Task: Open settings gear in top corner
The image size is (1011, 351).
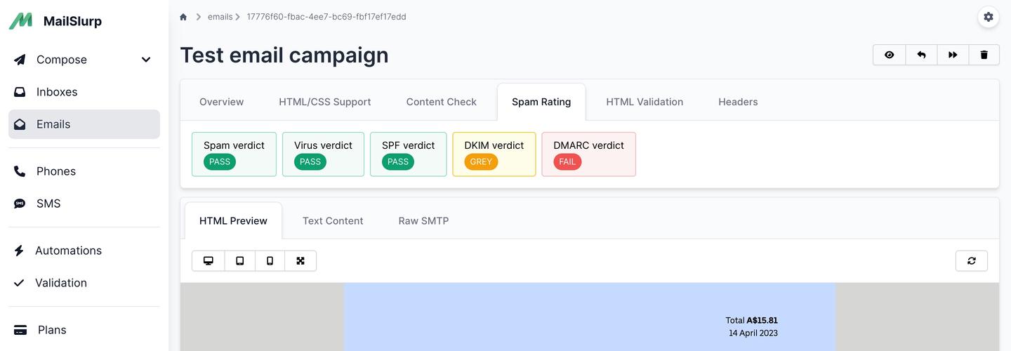Action: (989, 17)
